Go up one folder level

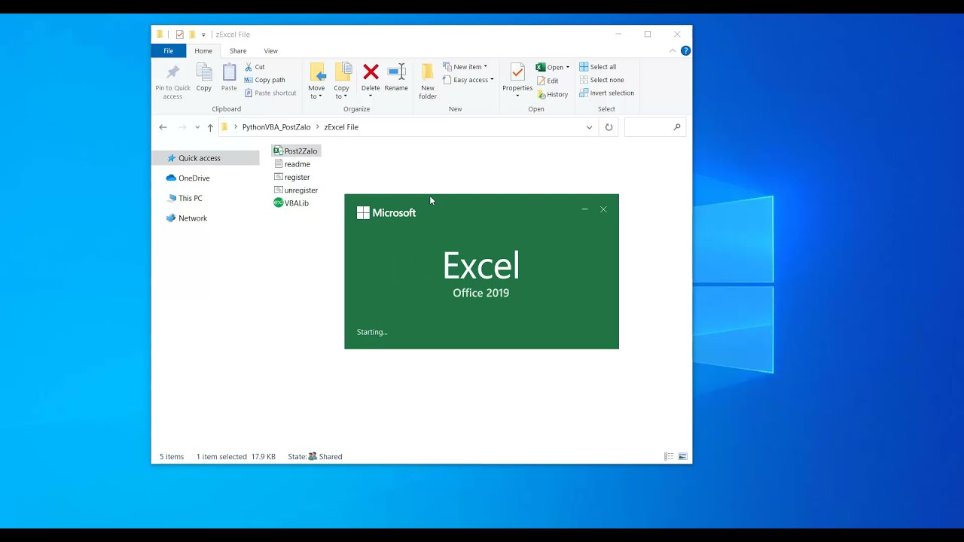pos(210,127)
